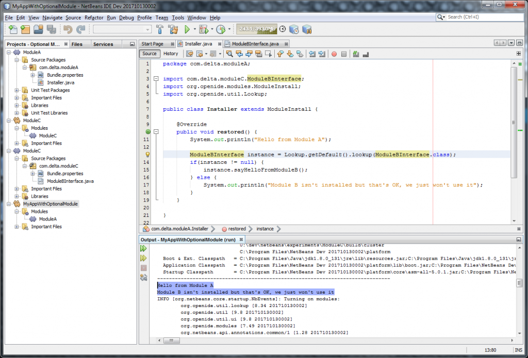Re-run output with green double-arrow icon
The image size is (528, 358).
tap(143, 248)
